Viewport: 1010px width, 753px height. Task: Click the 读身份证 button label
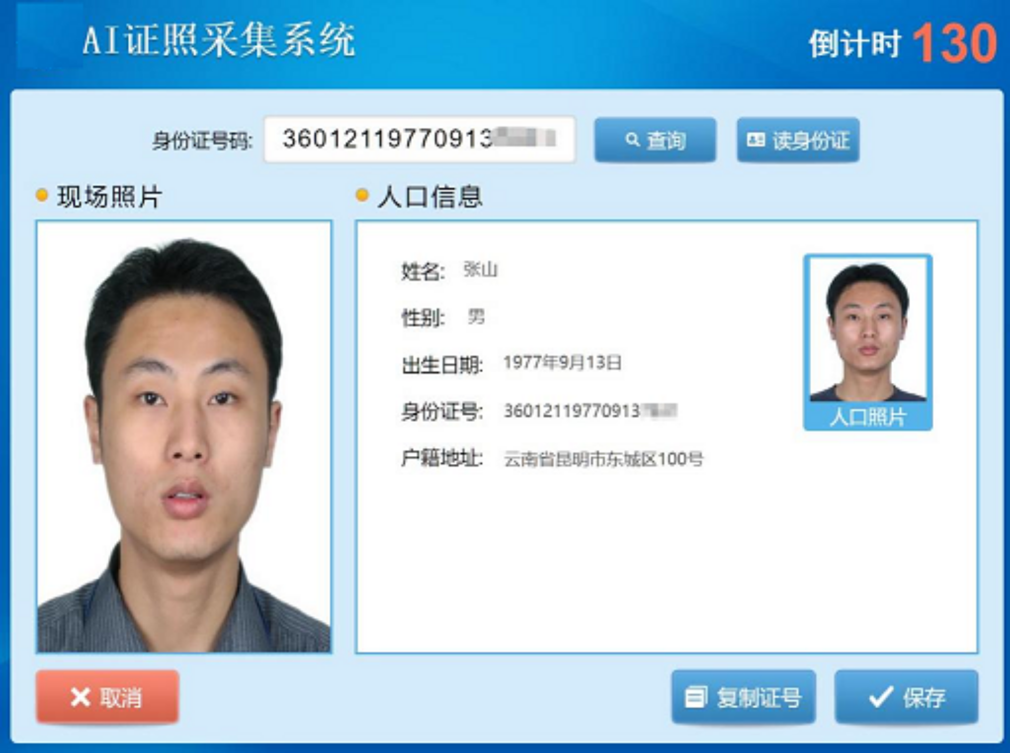point(811,140)
